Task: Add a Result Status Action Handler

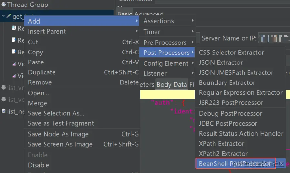Action: (240, 134)
